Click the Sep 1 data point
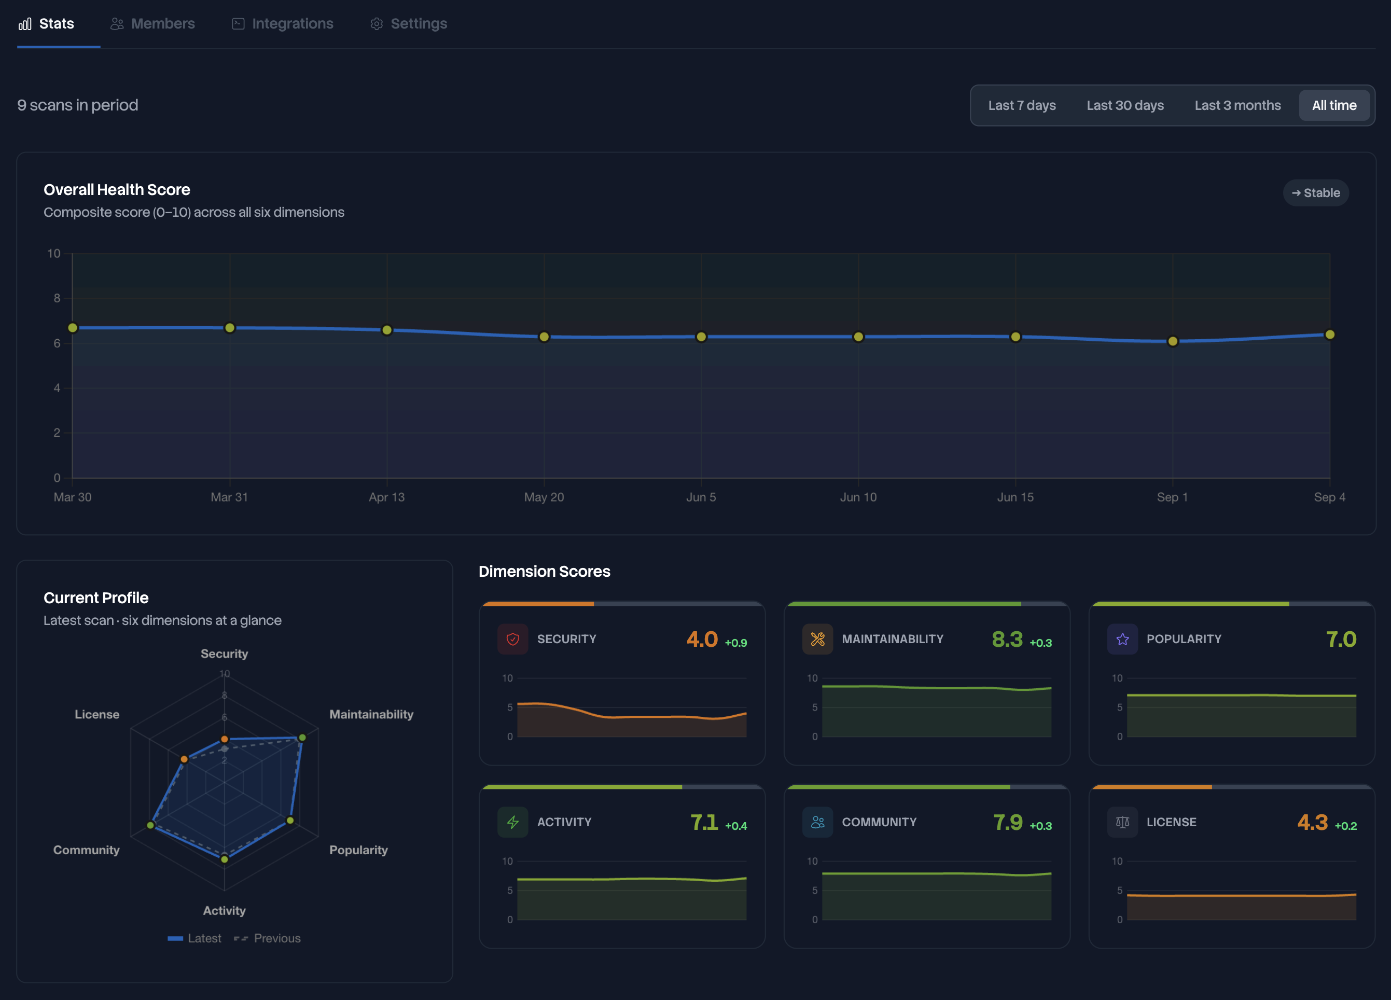This screenshot has width=1391, height=1000. (1173, 341)
